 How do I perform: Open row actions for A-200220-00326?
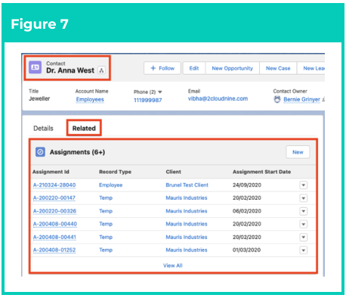(304, 211)
